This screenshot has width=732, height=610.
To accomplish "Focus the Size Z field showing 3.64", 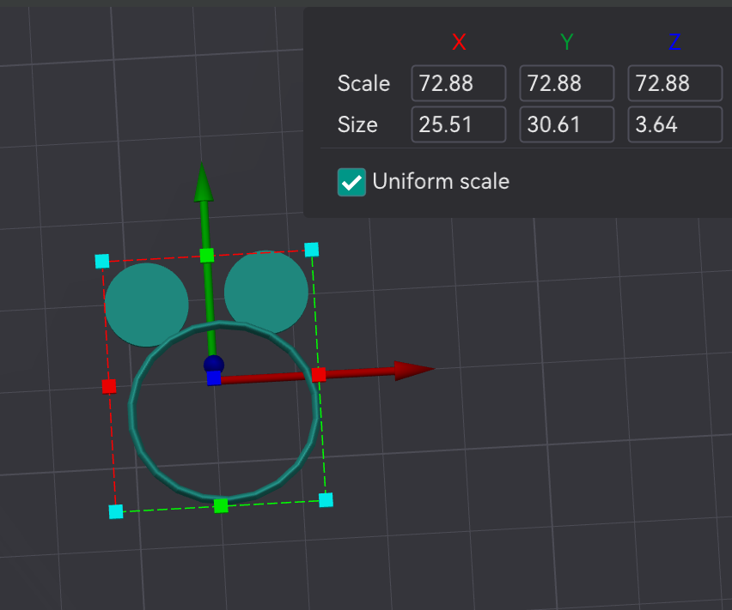I will 675,124.
